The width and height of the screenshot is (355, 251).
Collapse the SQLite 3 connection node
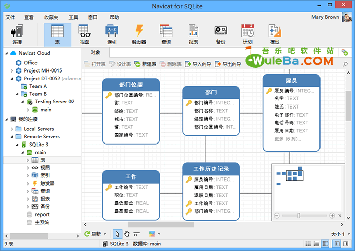coord(17,145)
